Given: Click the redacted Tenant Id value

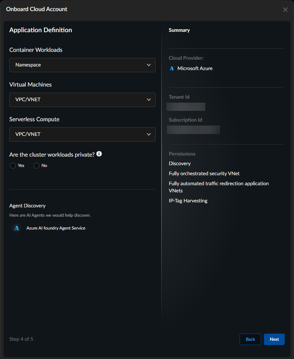Looking at the screenshot, I should pos(186,107).
